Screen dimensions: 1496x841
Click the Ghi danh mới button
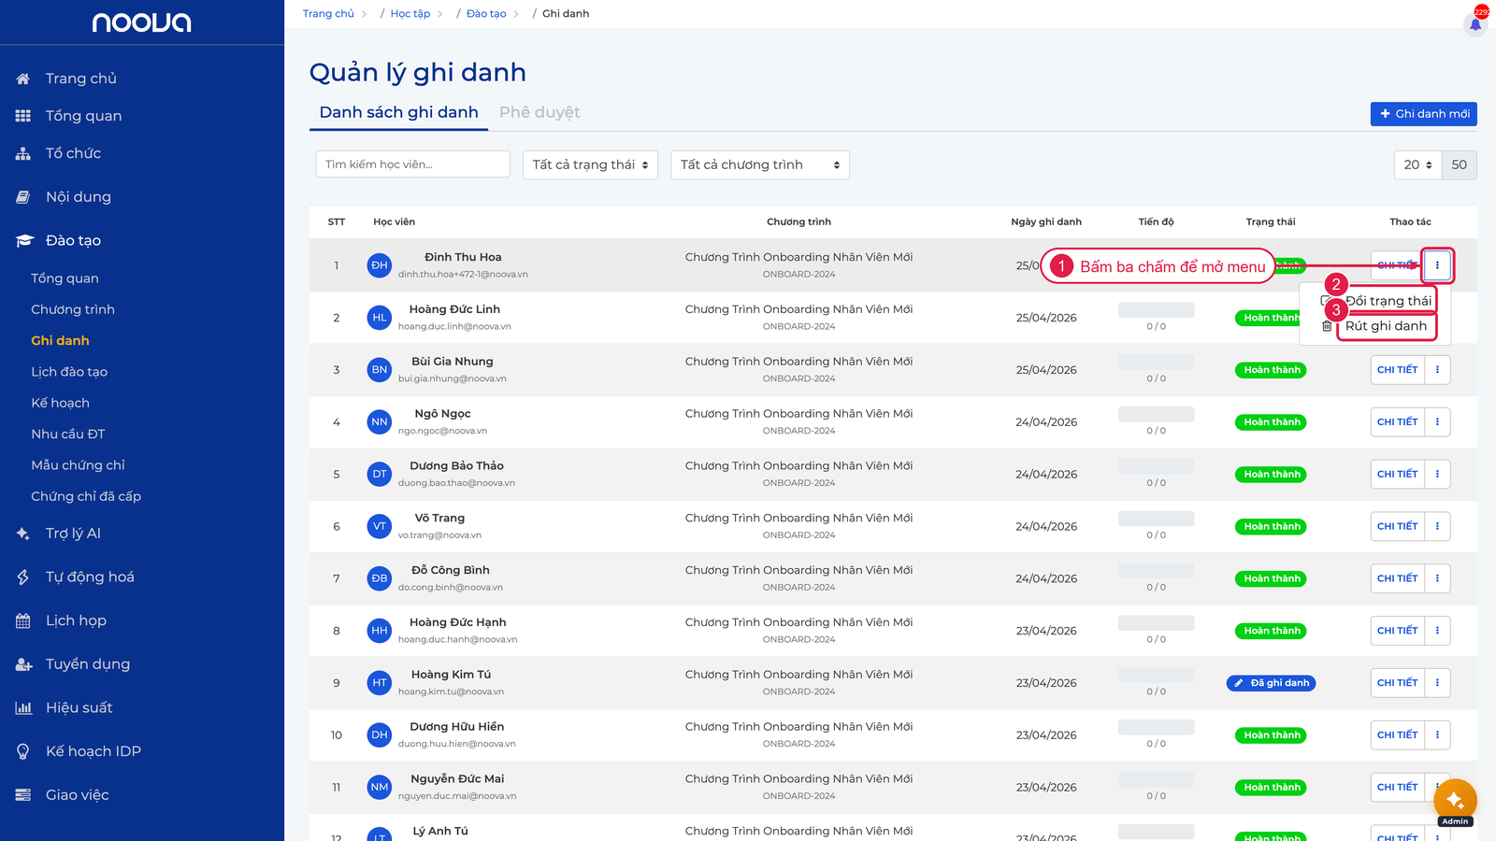1423,114
